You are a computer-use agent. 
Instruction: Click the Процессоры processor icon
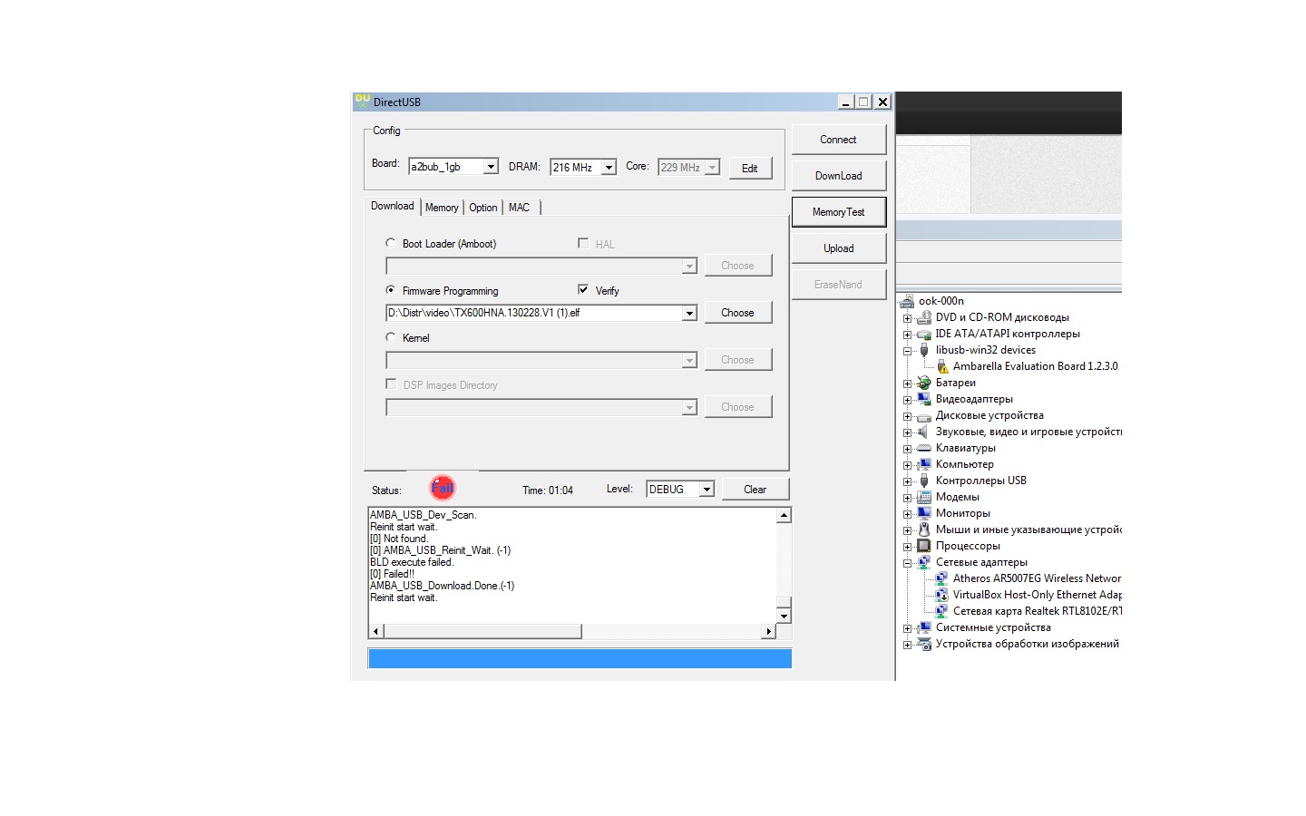[x=924, y=546]
